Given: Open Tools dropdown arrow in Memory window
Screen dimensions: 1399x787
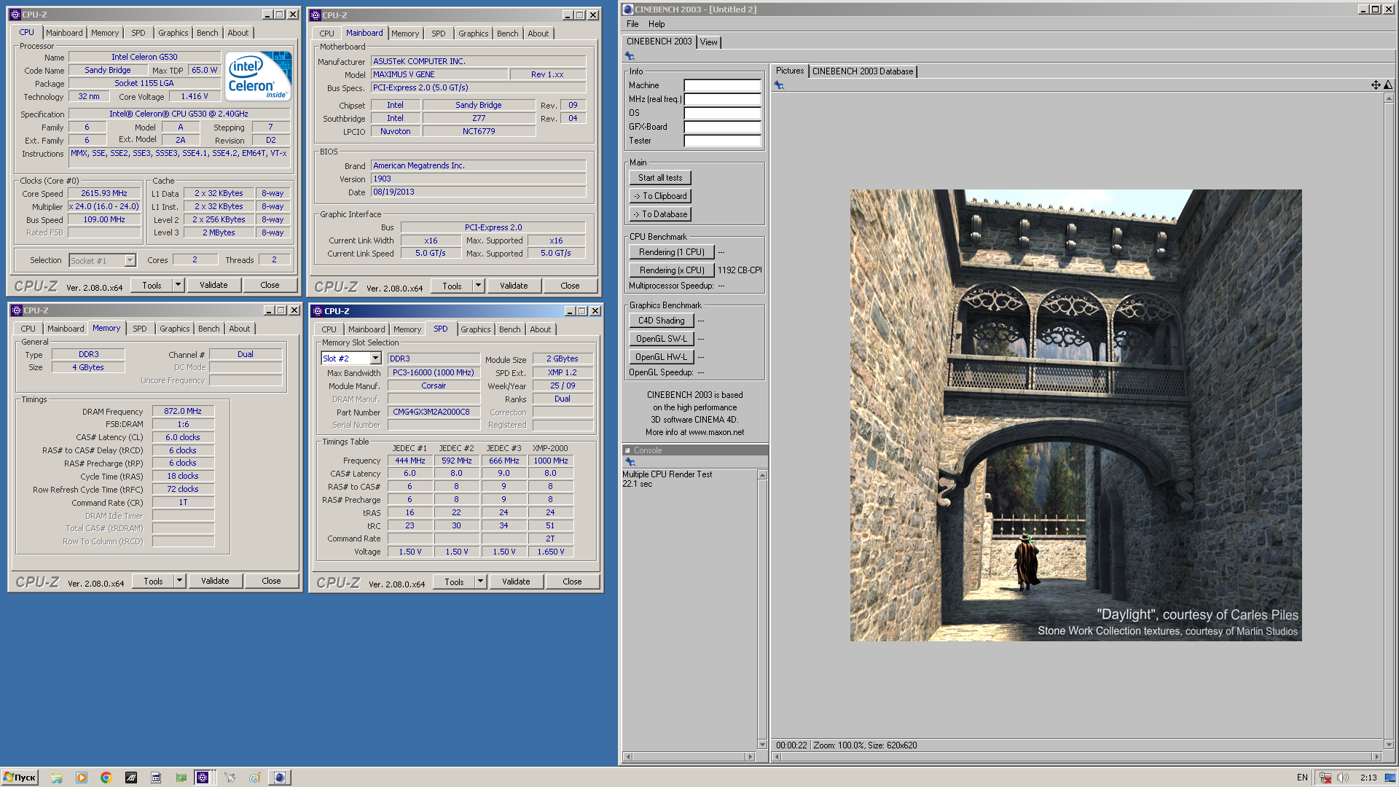Looking at the screenshot, I should (179, 581).
